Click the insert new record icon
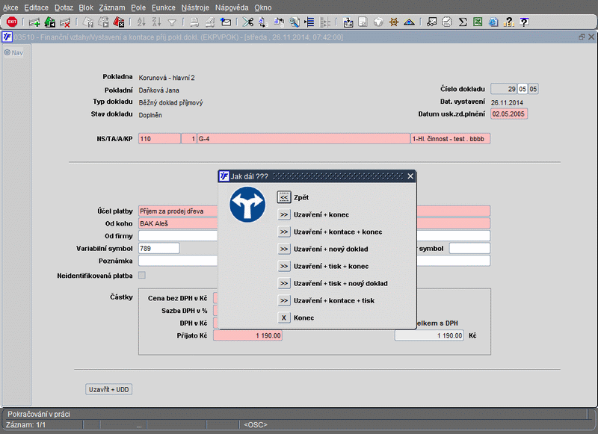 click(x=34, y=22)
